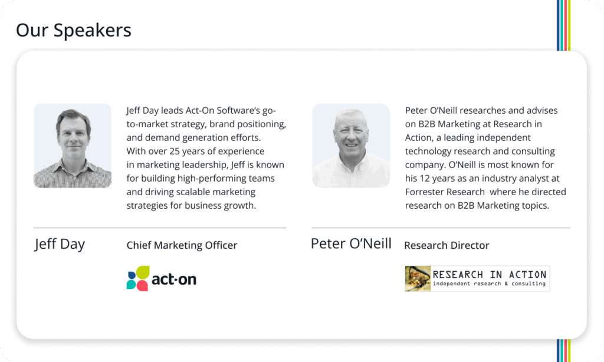Click the rainbow stripes above the speaker card
Screen dimensions: 604x362
pyautogui.click(x=563, y=25)
